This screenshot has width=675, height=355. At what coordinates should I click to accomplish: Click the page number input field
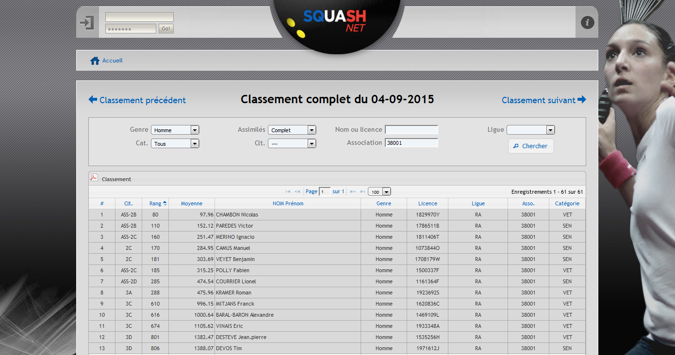tap(325, 192)
